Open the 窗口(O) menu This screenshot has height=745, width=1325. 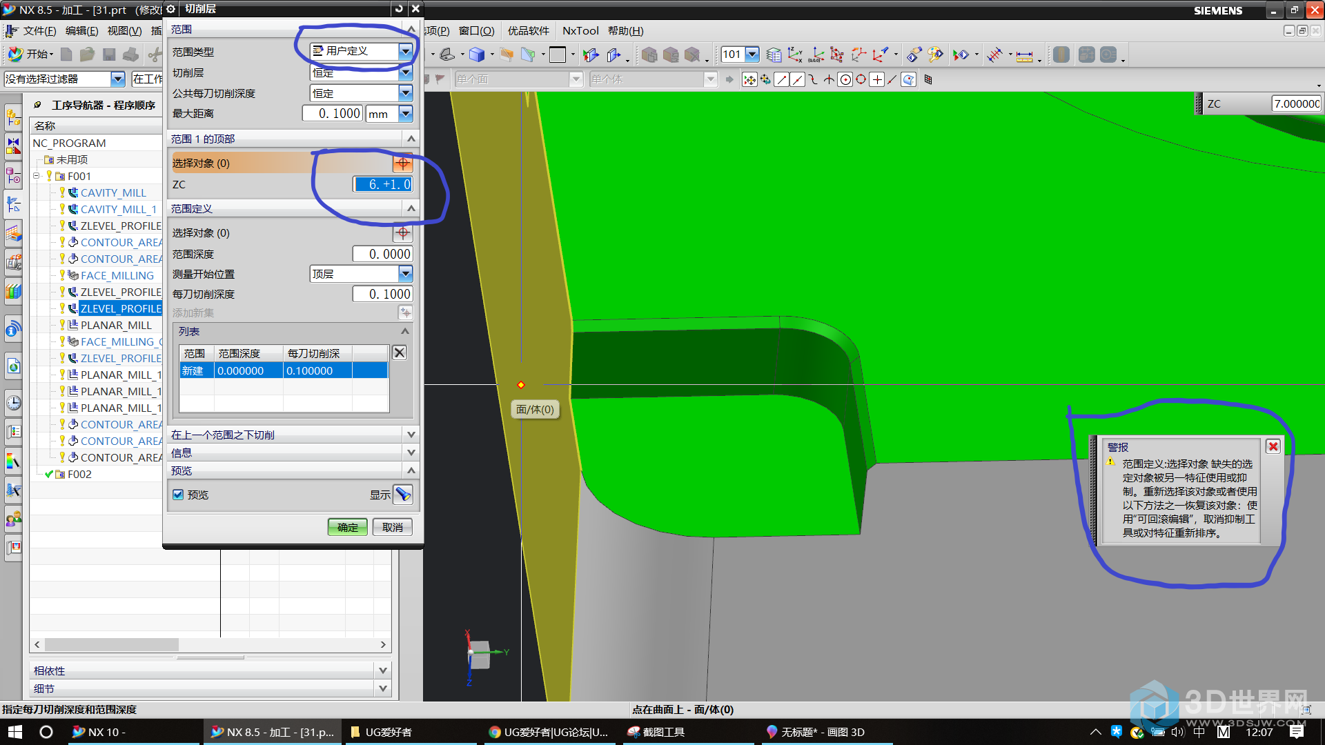click(x=476, y=31)
